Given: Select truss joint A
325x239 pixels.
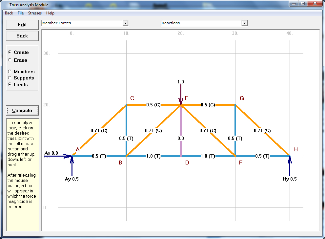Looking at the screenshot, I should (x=71, y=156).
